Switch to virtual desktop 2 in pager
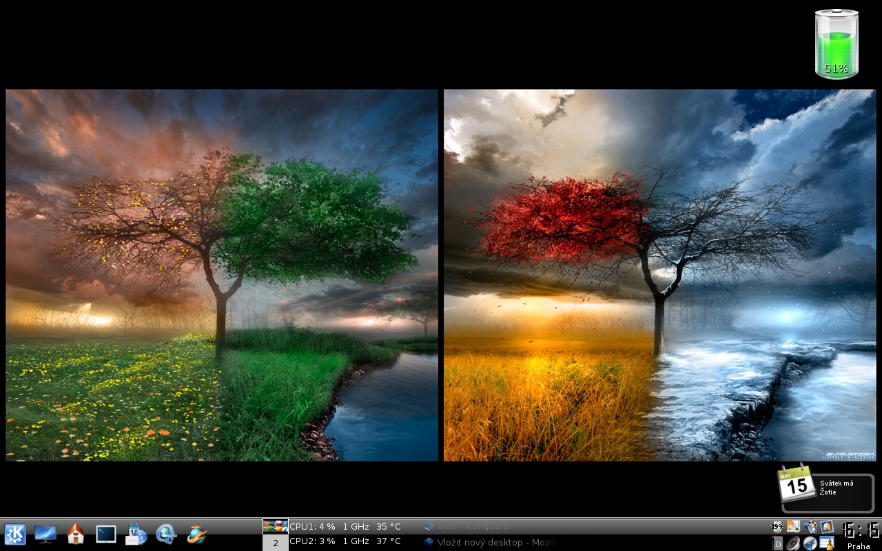This screenshot has height=551, width=882. click(276, 543)
